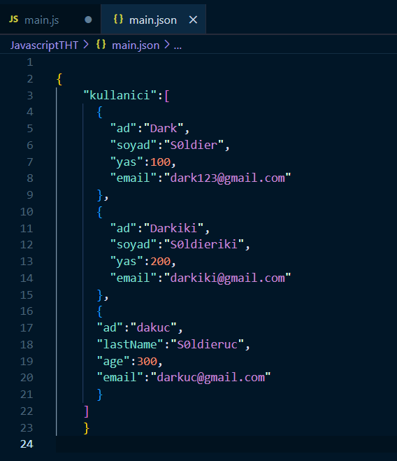The image size is (397, 461).
Task: Click the "yas" key on line 7
Action: click(127, 162)
